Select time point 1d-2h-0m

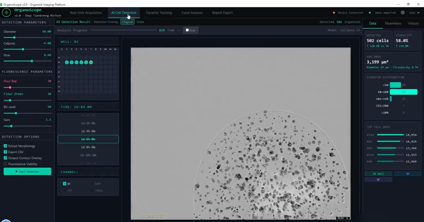[88, 123]
